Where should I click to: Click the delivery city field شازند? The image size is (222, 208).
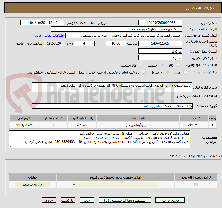pos(160,58)
